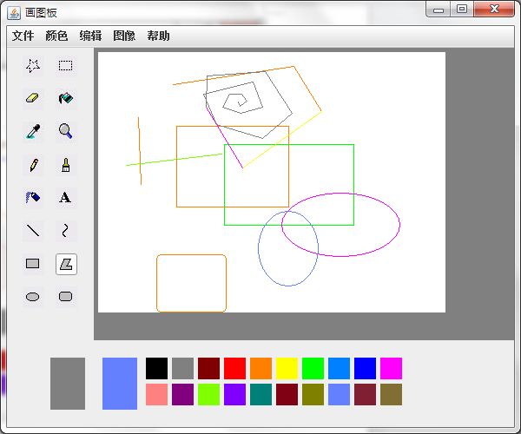This screenshot has width=521, height=434.
Task: Select the rounded rectangle tool
Action: point(65,297)
